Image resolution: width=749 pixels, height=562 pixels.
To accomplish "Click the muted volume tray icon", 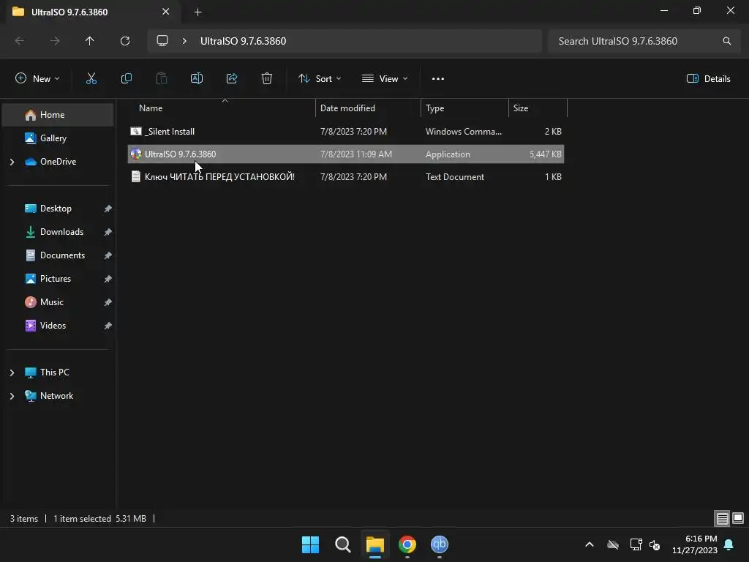I will point(655,544).
